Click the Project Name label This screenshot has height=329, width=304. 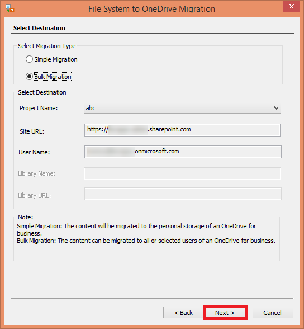coord(39,108)
